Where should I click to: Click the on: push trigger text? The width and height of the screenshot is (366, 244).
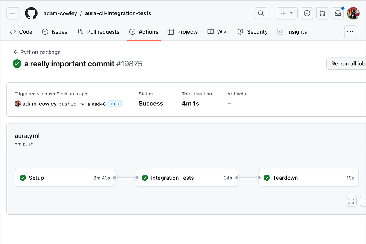pos(24,144)
